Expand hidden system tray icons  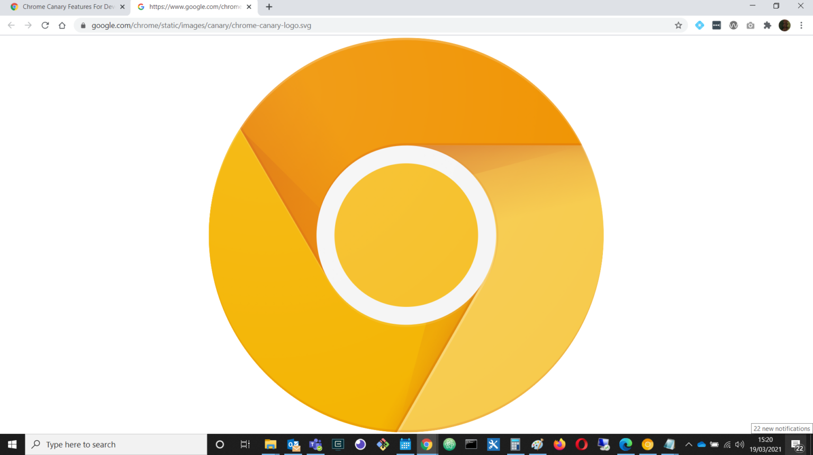[x=689, y=444]
